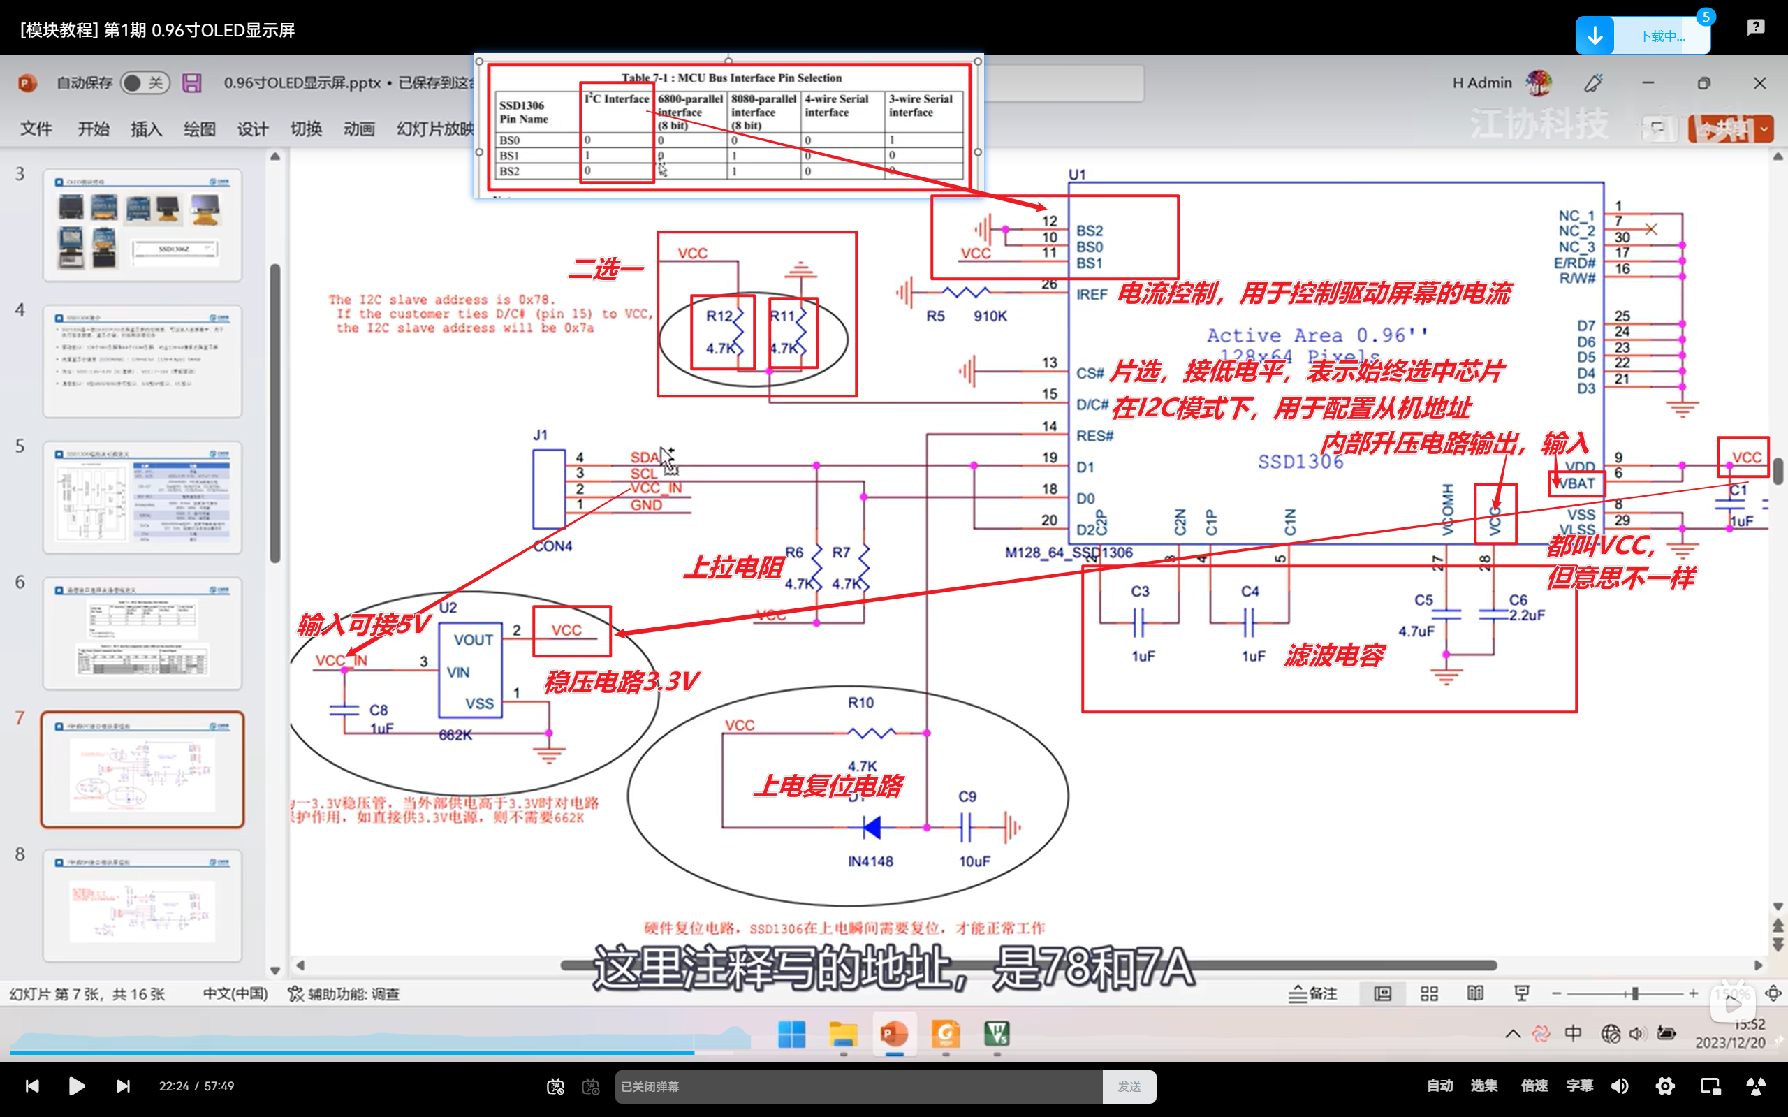Open the 设计 ribbon tab
The image size is (1788, 1117).
tap(253, 129)
